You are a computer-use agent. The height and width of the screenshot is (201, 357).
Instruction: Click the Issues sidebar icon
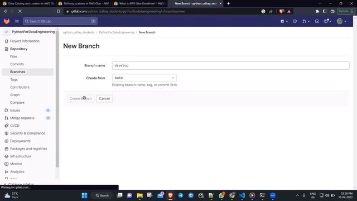(6, 111)
